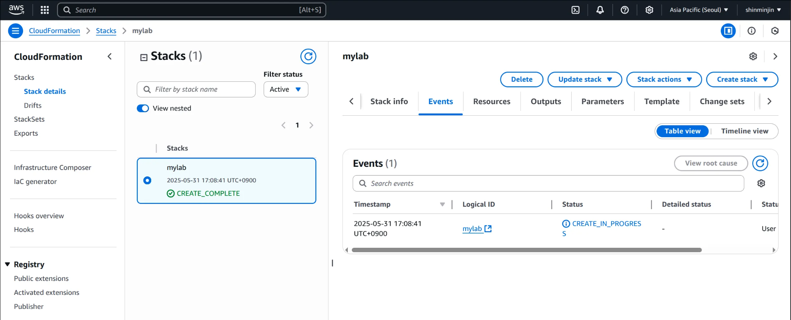Open the Stack info tab
The height and width of the screenshot is (320, 791).
[x=389, y=101]
